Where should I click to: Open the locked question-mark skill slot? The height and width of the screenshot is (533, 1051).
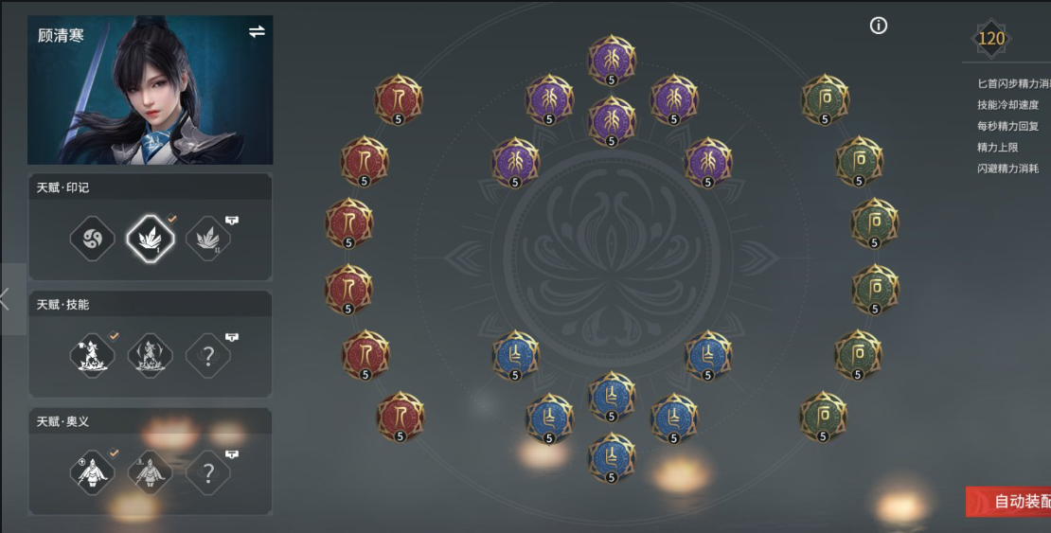coord(207,355)
